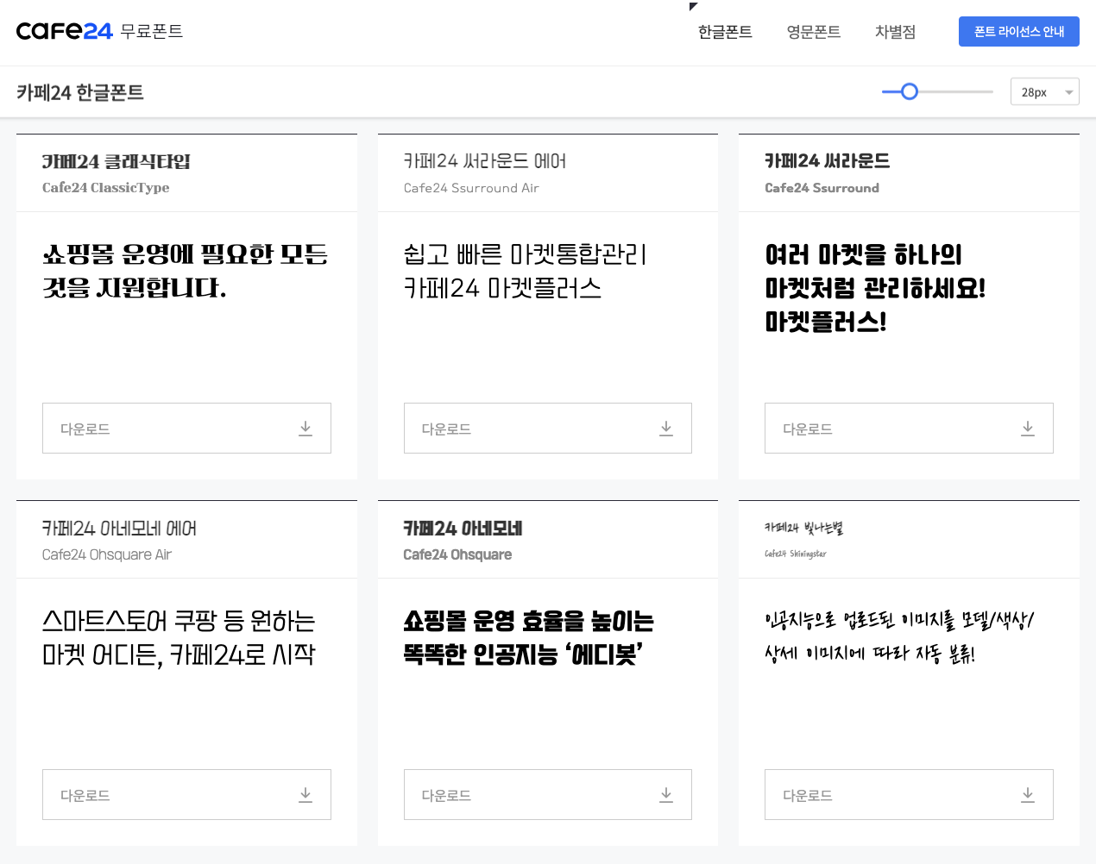The image size is (1096, 864).
Task: Download the Cafe24 Ssurround font
Action: (x=909, y=428)
